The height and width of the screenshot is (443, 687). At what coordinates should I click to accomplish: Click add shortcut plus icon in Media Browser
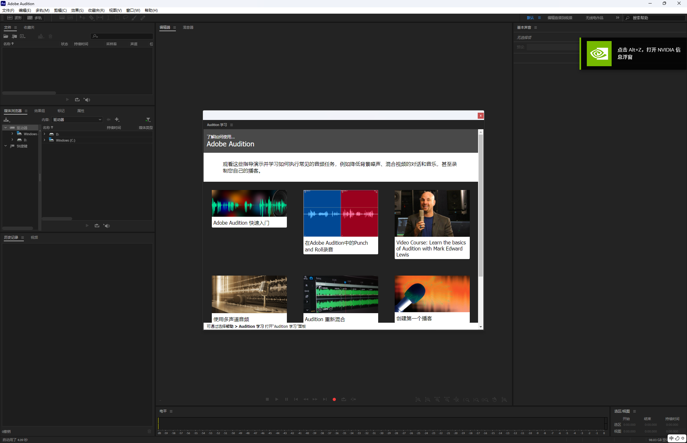[x=117, y=120]
